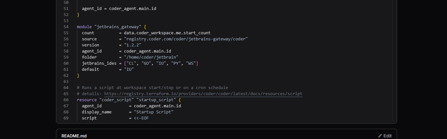Click line number 69

[66, 118]
